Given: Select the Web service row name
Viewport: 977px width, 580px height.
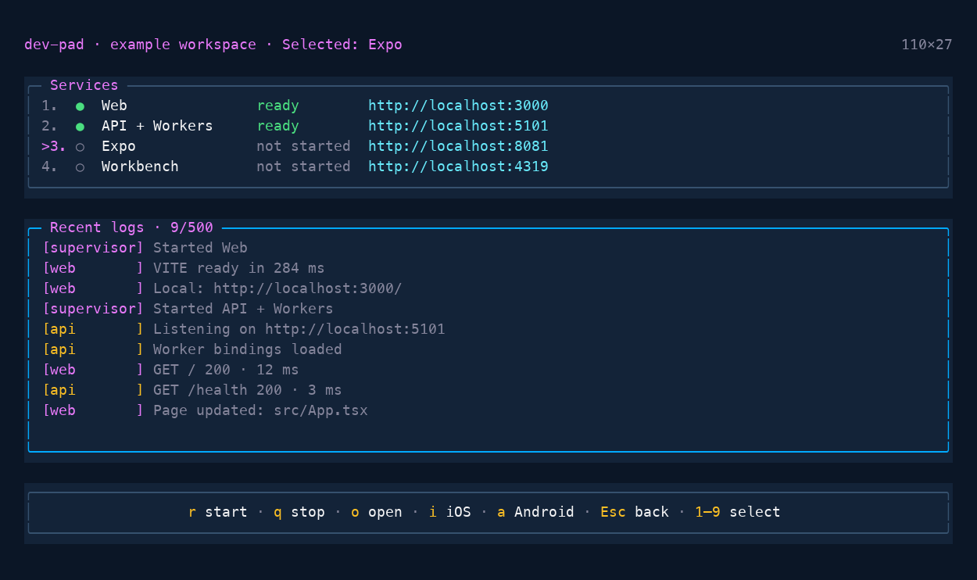Looking at the screenshot, I should click(x=114, y=106).
